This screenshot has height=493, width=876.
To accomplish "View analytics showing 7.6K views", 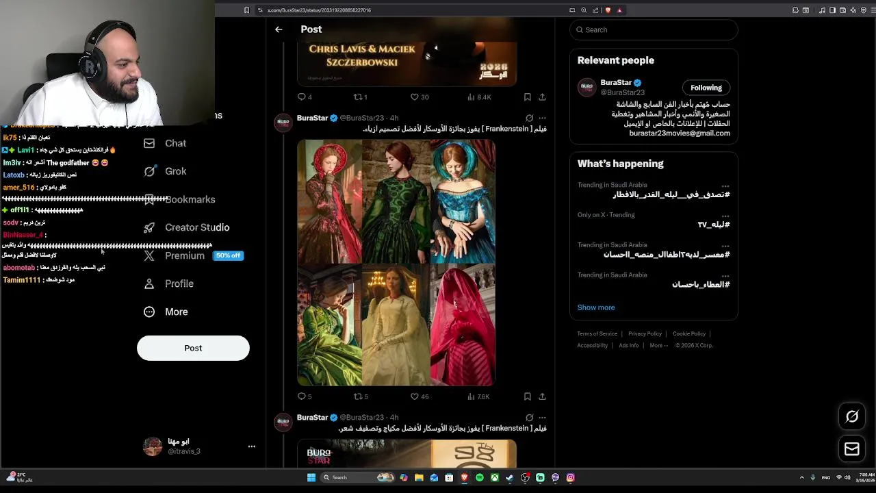I will point(478,396).
